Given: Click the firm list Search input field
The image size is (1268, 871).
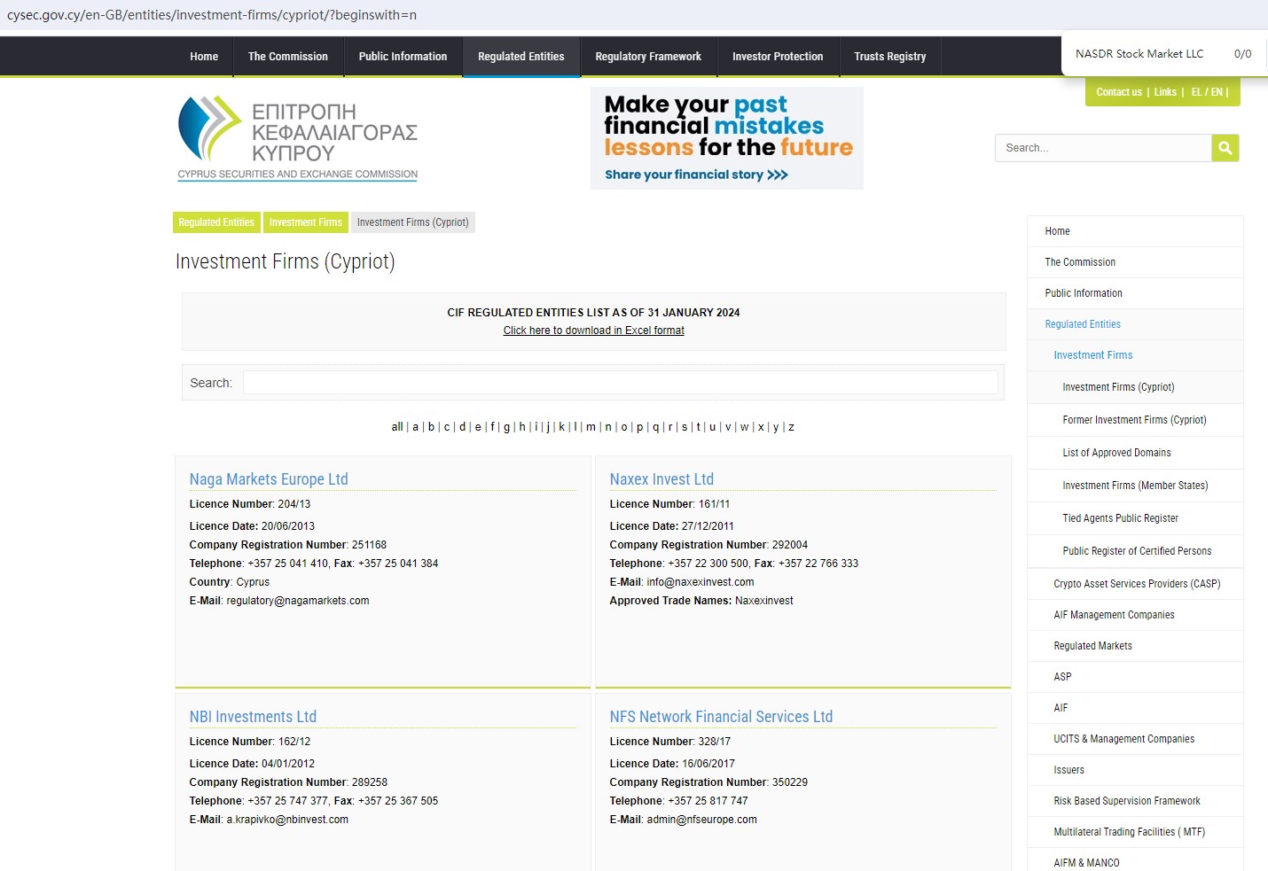Looking at the screenshot, I should pos(621,383).
